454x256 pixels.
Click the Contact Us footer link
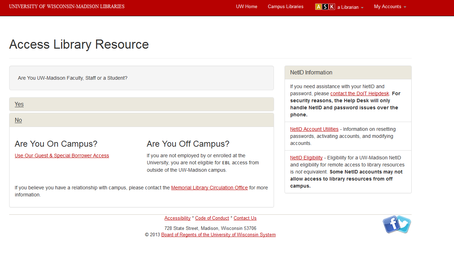pyautogui.click(x=245, y=218)
